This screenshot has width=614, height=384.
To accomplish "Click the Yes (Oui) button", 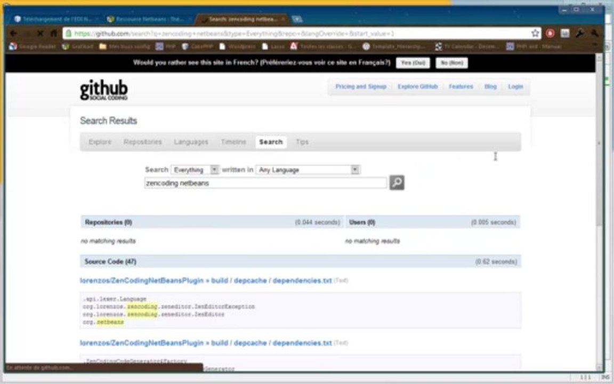I will point(413,63).
